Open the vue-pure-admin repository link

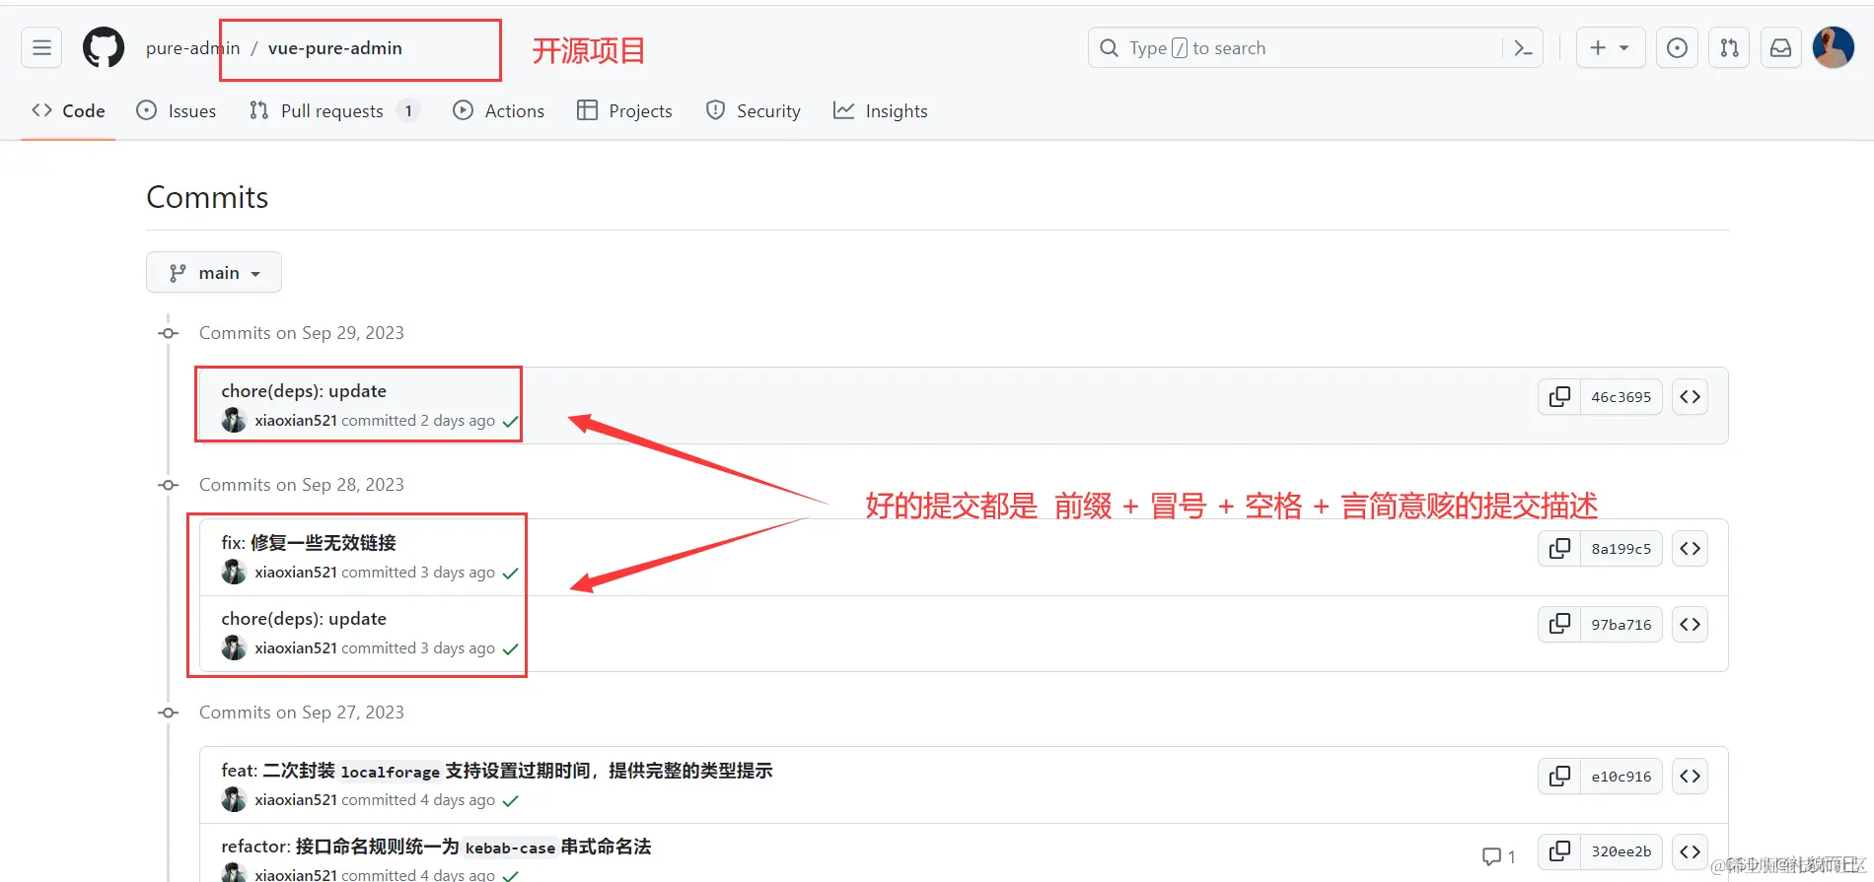tap(335, 48)
